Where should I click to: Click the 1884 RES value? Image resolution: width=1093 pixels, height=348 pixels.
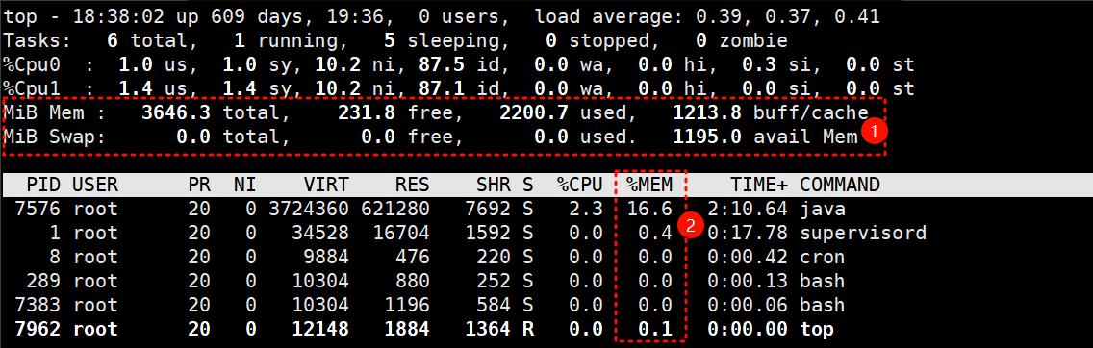point(406,329)
